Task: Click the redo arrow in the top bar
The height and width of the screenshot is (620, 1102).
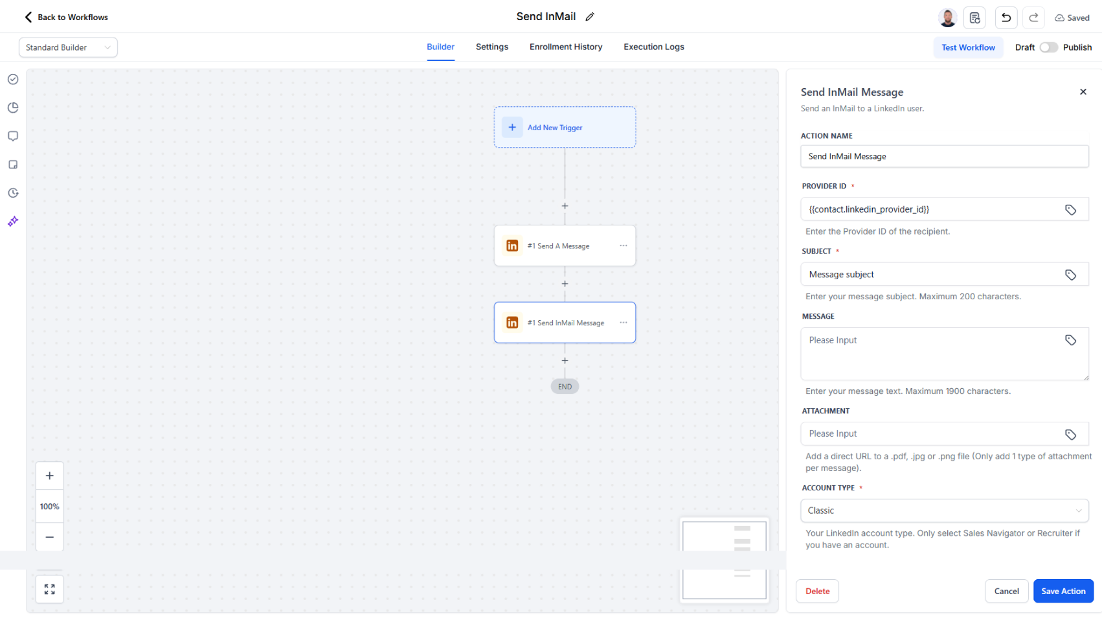Action: (x=1033, y=17)
